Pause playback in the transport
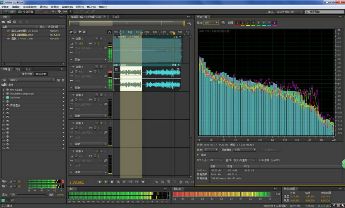This screenshot has width=345, height=208. [112, 182]
